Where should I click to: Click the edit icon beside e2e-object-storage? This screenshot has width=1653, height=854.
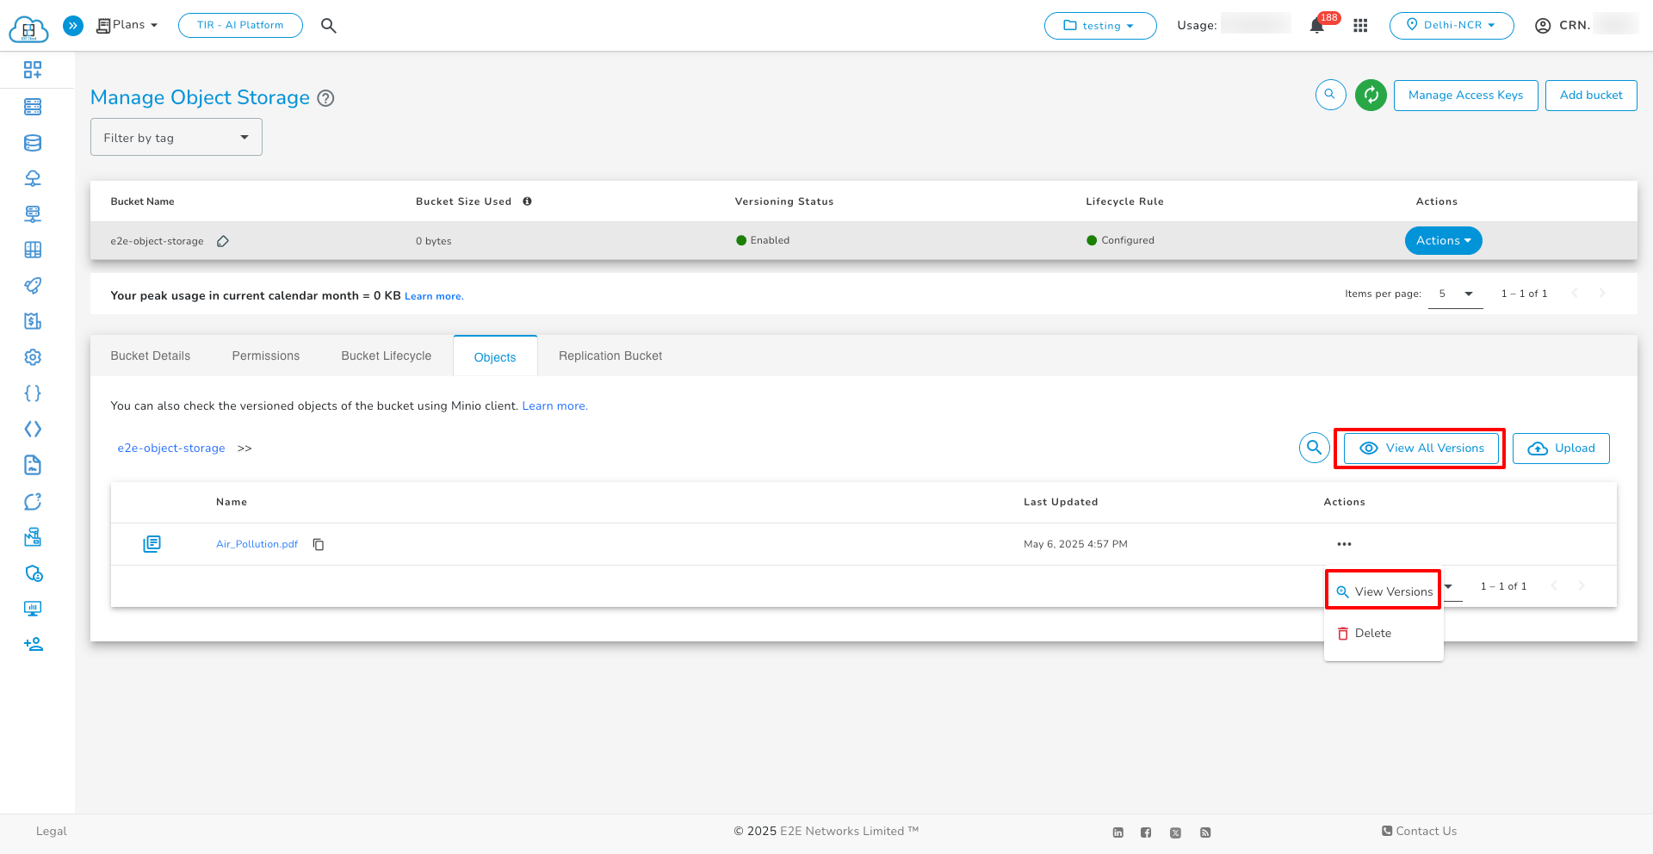pyautogui.click(x=223, y=241)
